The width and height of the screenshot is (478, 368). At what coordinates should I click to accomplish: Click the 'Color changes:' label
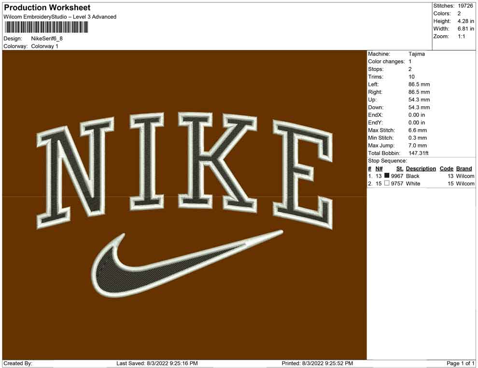386,62
